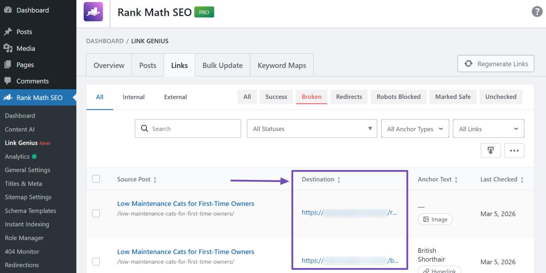The image size is (546, 273).
Task: Click the Regenerate Links button
Action: 496,64
